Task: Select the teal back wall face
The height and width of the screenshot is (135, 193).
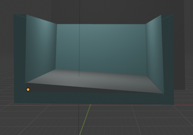Action: pyautogui.click(x=101, y=49)
